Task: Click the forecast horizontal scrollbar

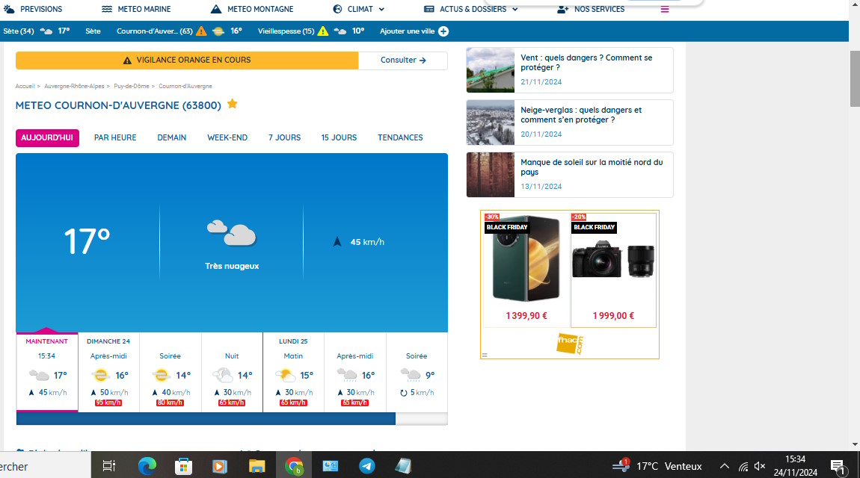Action: coord(206,420)
